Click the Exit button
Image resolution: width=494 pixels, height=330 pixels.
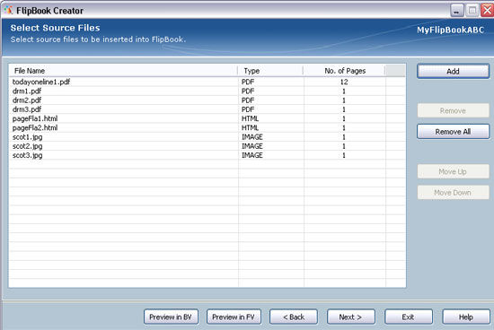click(409, 317)
